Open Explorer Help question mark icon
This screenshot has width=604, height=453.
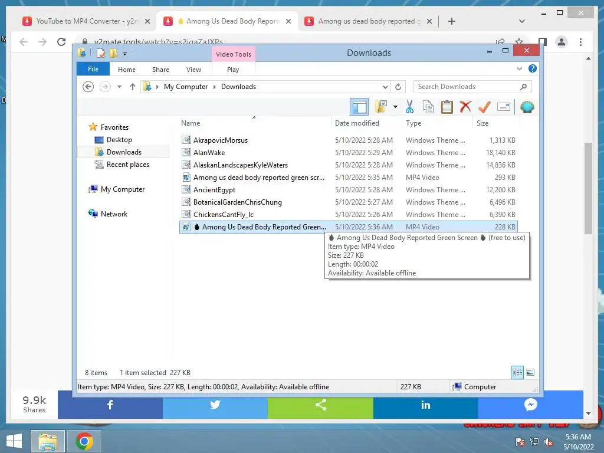533,68
